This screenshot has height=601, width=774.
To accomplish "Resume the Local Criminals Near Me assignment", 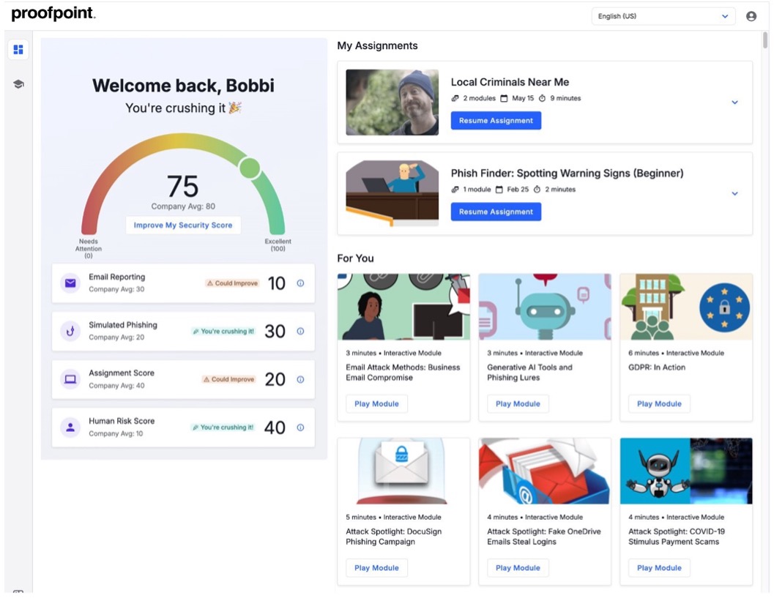I will click(x=496, y=120).
